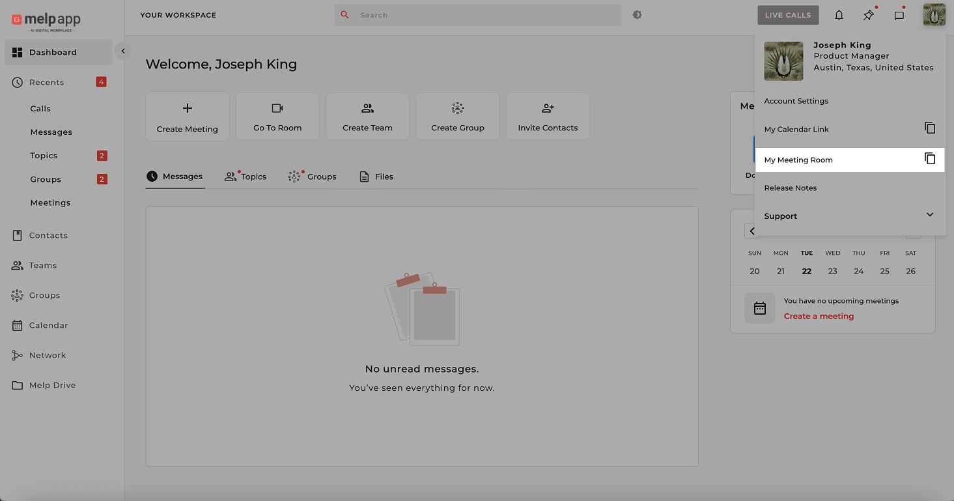Copy My Calendar Link using its copy icon
This screenshot has width=954, height=501.
click(x=930, y=128)
